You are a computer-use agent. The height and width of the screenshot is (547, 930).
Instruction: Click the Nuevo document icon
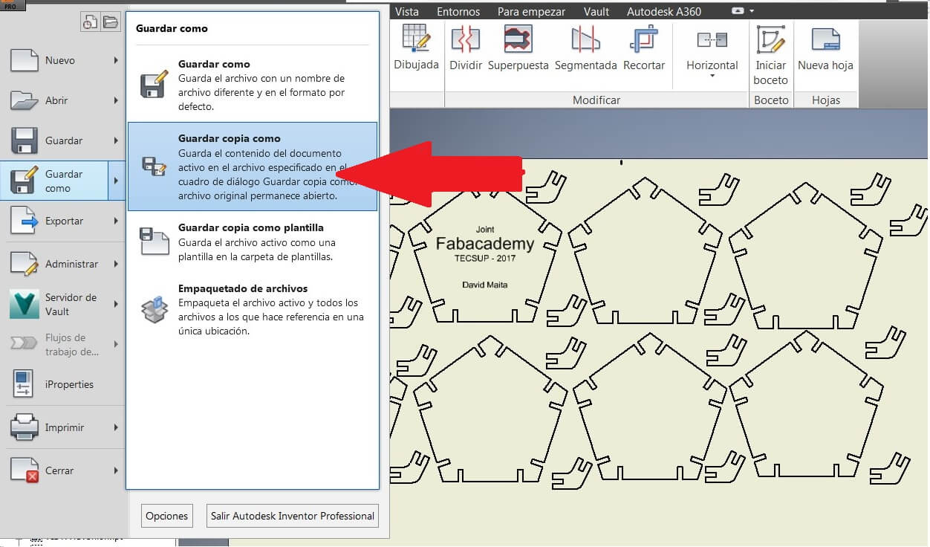click(x=25, y=60)
